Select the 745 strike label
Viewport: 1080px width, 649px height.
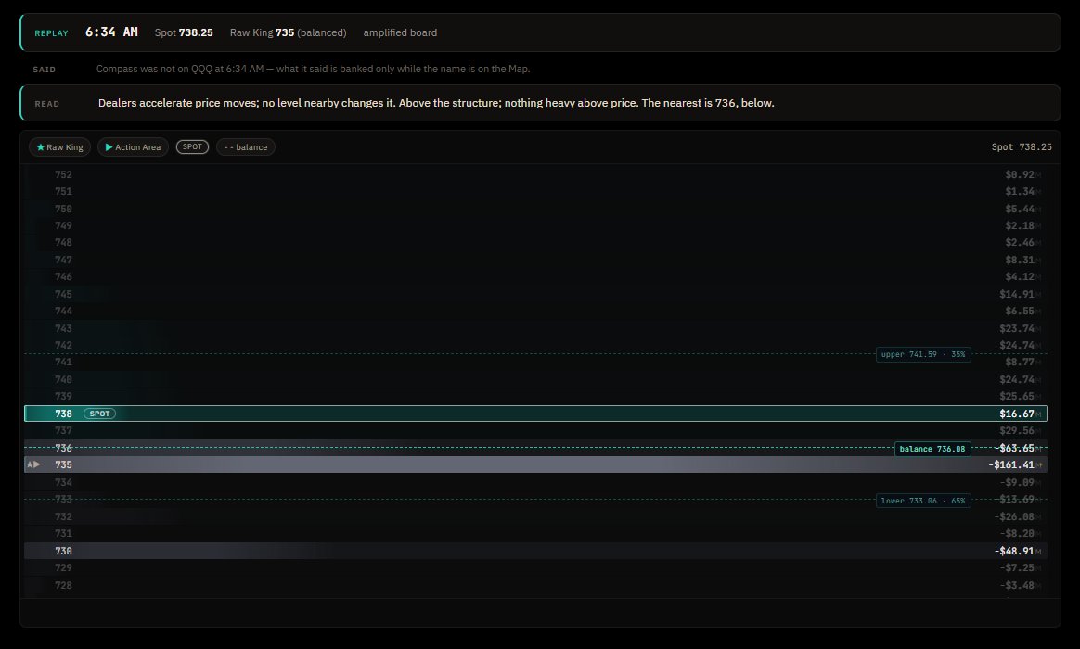point(63,294)
